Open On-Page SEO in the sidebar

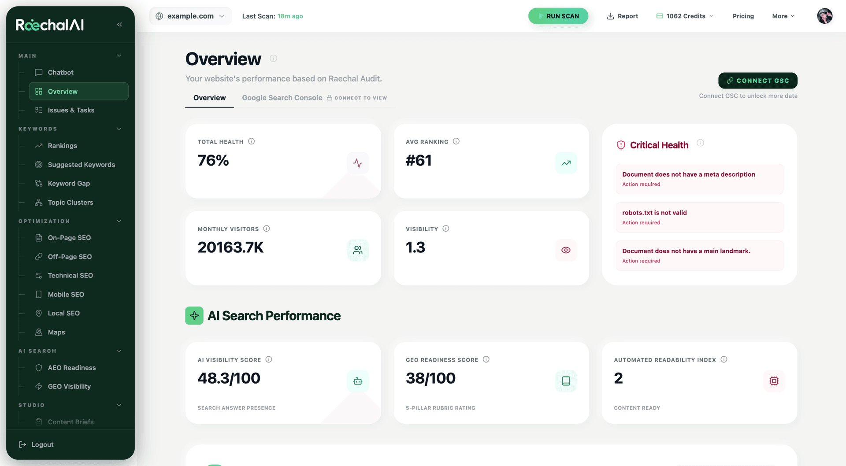[x=78, y=238]
